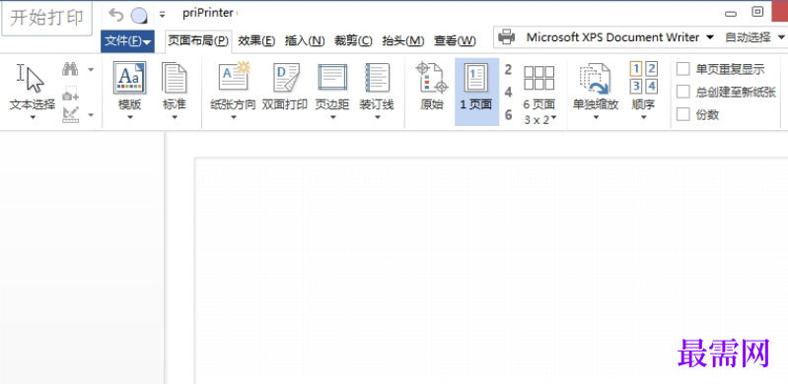
Task: Choose 2 pages per sheet
Action: click(x=509, y=69)
